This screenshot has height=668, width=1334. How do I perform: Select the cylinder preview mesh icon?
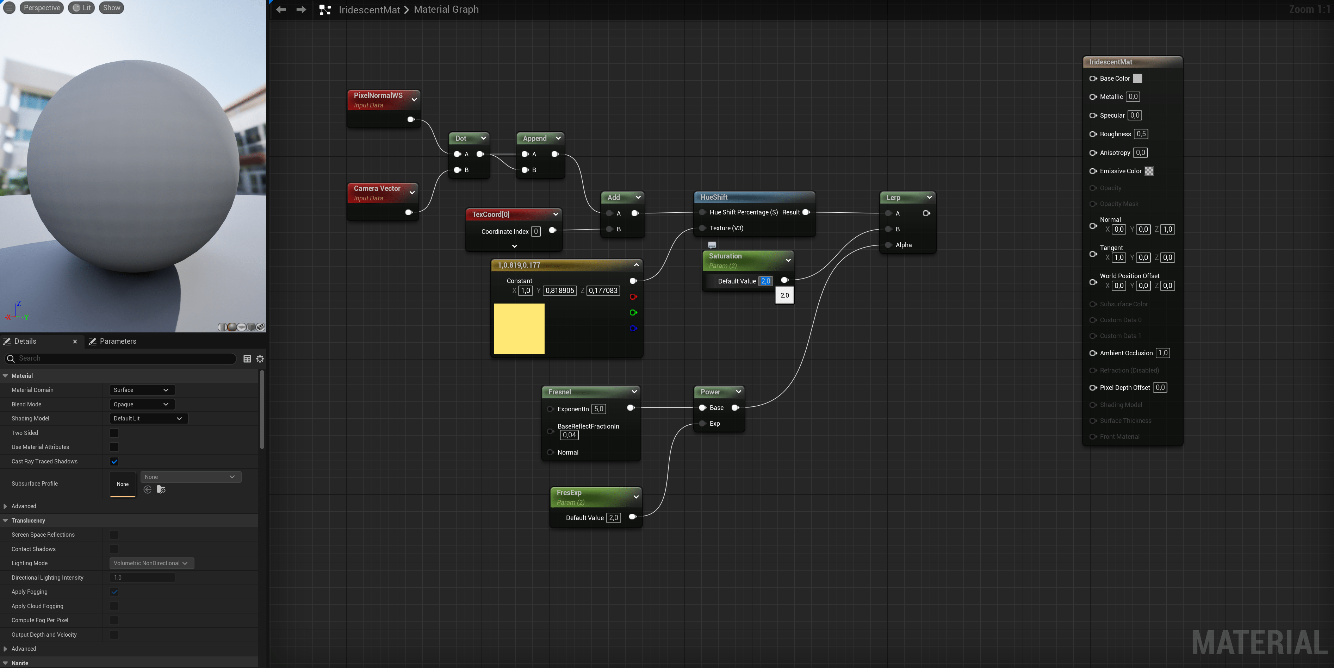(x=223, y=327)
